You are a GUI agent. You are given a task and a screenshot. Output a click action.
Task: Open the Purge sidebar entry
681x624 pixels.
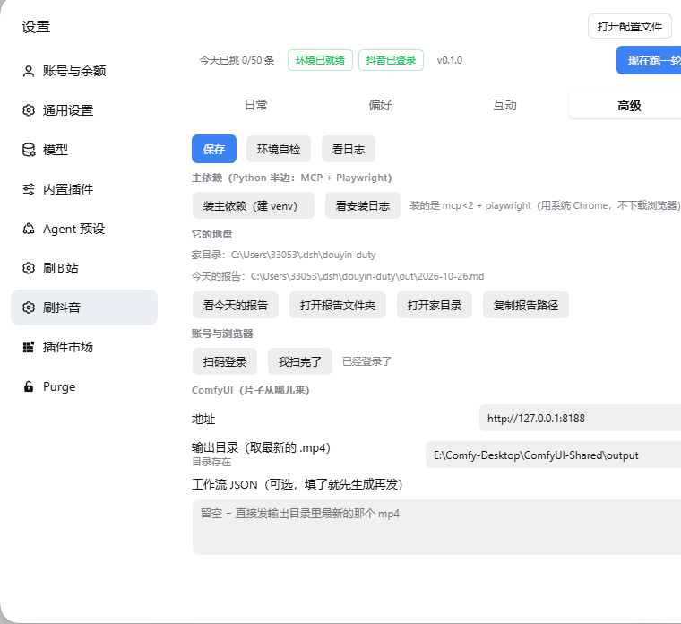(x=84, y=386)
